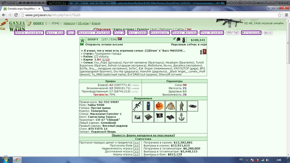Open Протокол передач денег и предметов [>>]

pyautogui.click(x=136, y=142)
